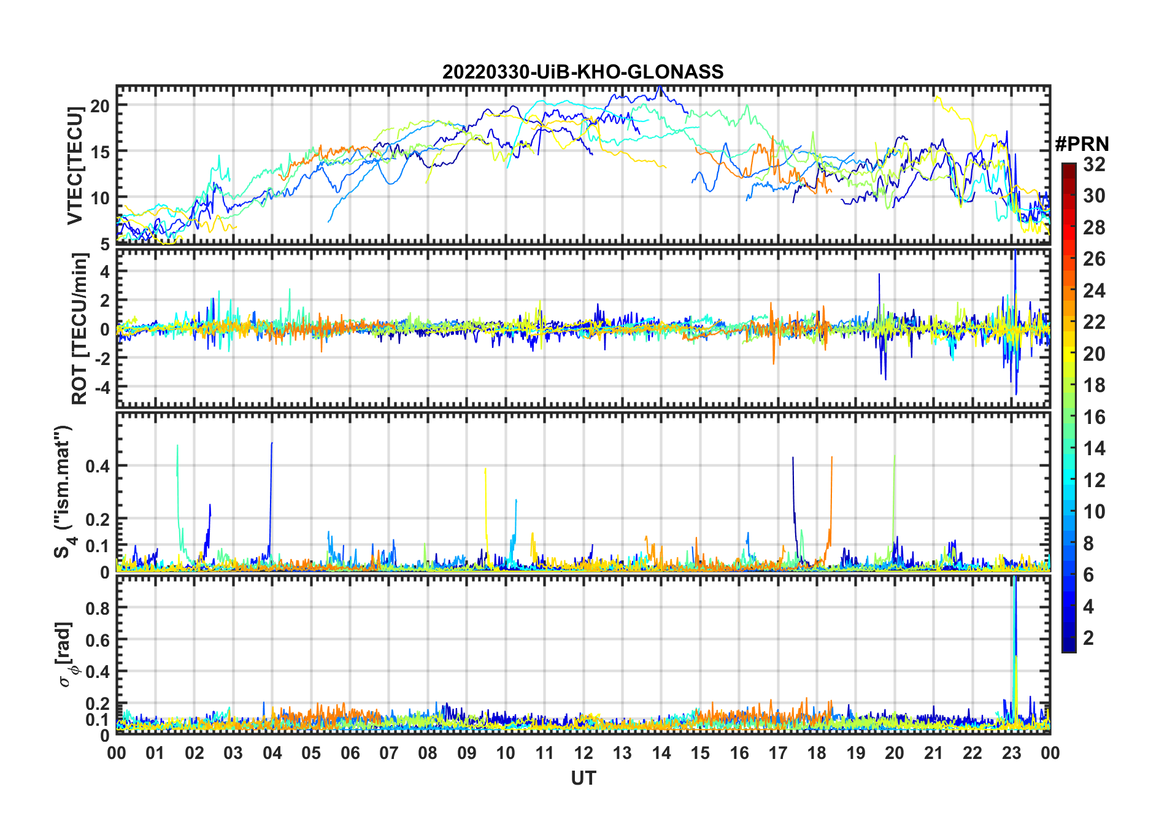Click the 15 tick on the UT axis
Viewport: 1167px width, 816px height.
pyautogui.click(x=700, y=753)
